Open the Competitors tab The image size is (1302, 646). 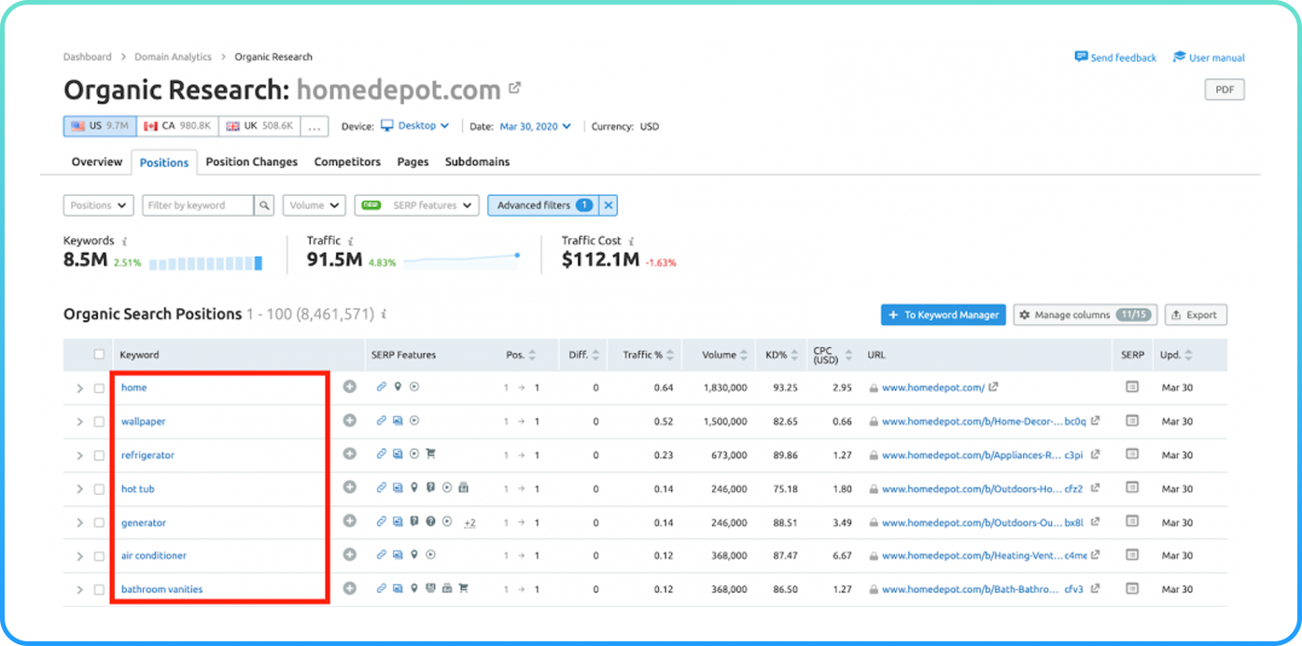(347, 161)
